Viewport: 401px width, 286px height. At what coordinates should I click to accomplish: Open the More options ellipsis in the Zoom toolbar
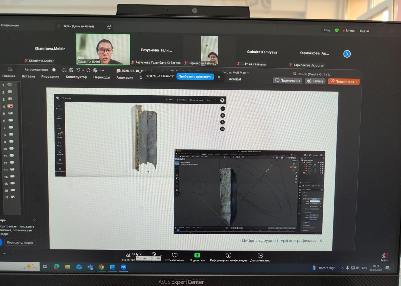[x=260, y=255]
